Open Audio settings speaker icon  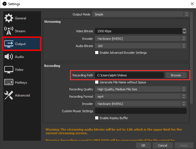pyautogui.click(x=9, y=57)
